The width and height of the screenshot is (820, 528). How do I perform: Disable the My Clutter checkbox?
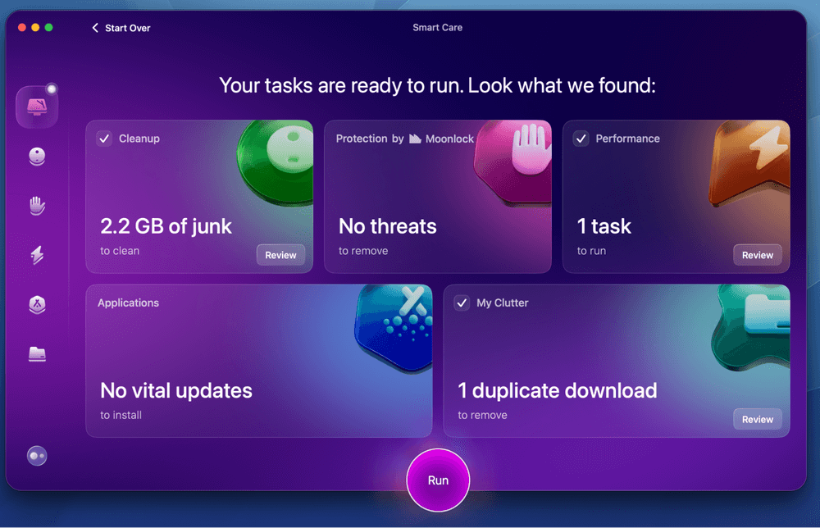pyautogui.click(x=462, y=303)
